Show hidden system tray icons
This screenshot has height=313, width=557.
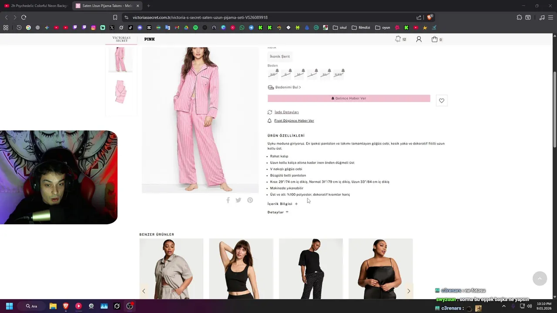click(504, 306)
